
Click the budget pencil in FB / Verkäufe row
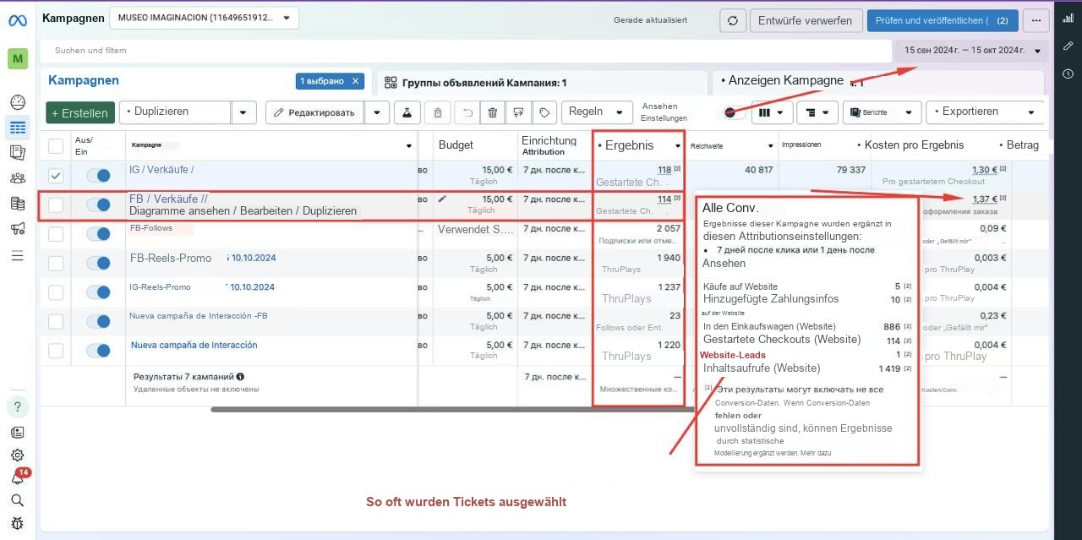pos(442,199)
